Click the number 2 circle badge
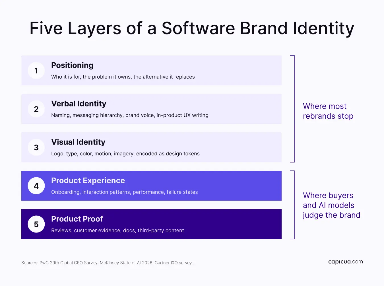This screenshot has width=384, height=286. (x=36, y=109)
